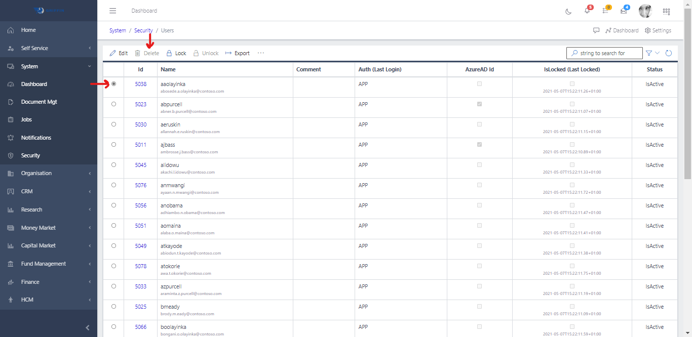Open Security in the sidebar

tap(30, 155)
